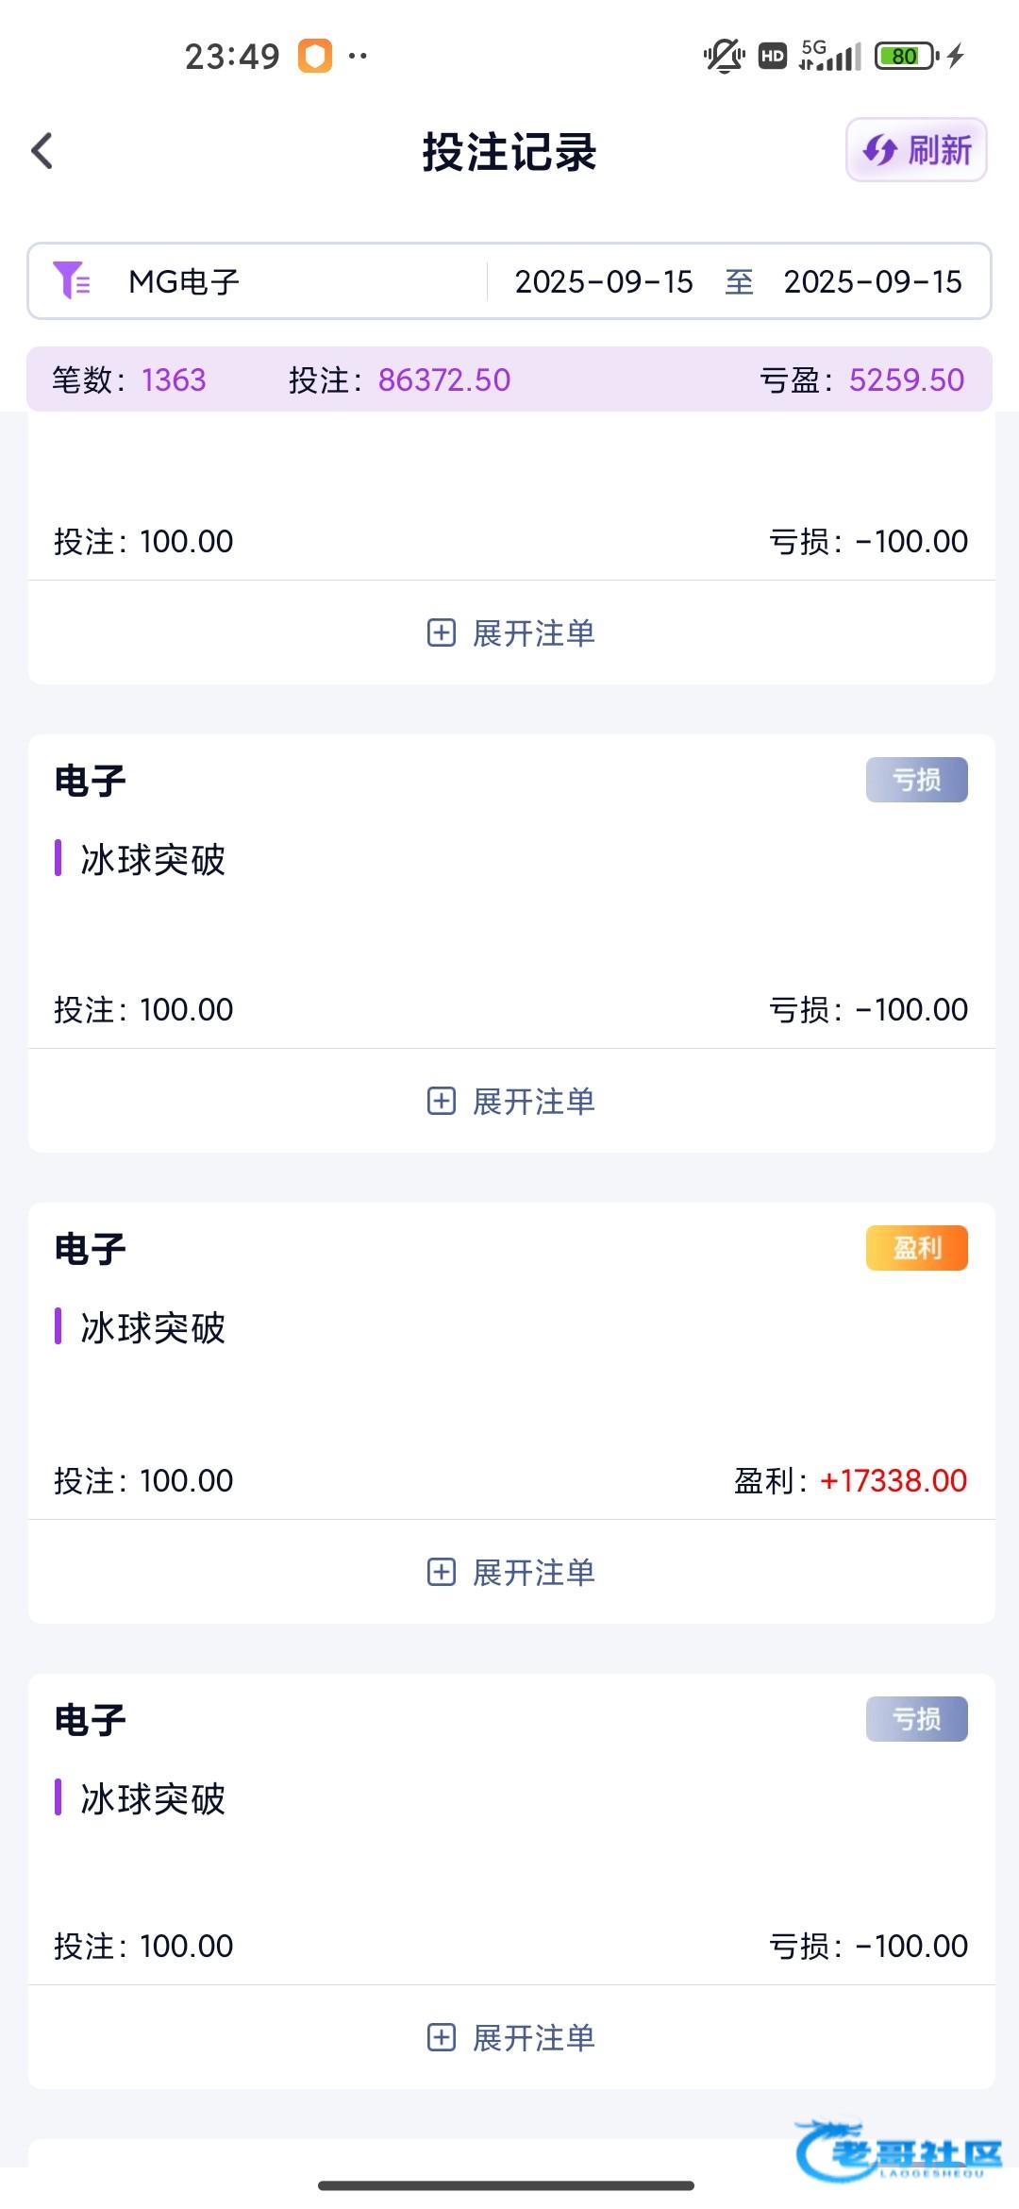Tap the 亏损 badge on last 冰球突破 card
1019x2209 pixels.
[x=916, y=1719]
